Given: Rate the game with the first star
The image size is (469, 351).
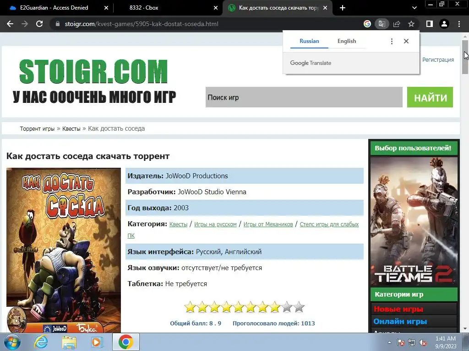Looking at the screenshot, I should [x=190, y=307].
